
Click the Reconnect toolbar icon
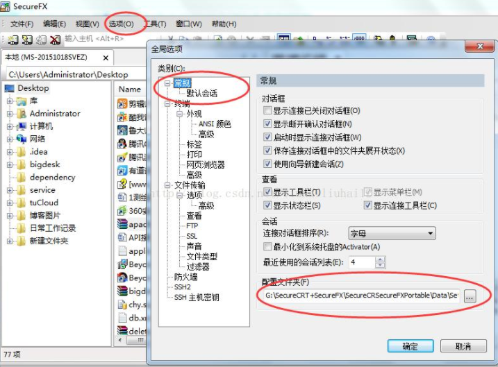pos(41,40)
